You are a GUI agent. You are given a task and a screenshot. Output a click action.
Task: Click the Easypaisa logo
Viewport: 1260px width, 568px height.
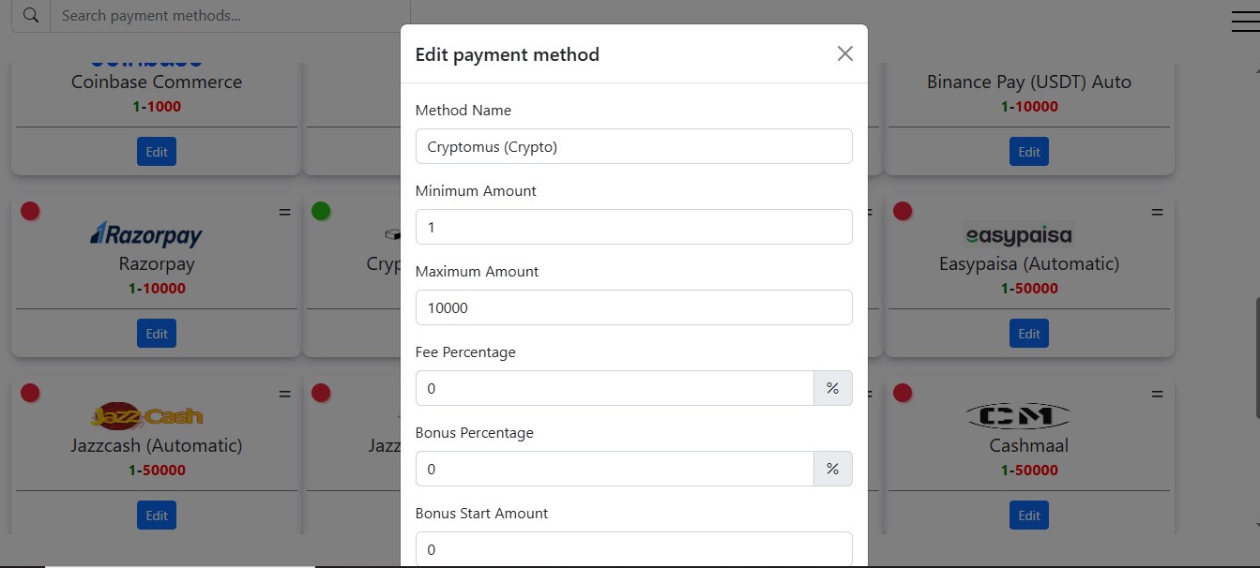(x=1018, y=233)
